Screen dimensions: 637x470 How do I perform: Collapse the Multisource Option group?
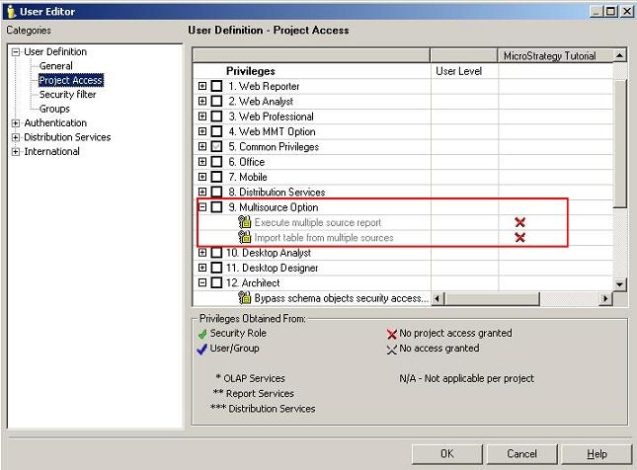202,207
